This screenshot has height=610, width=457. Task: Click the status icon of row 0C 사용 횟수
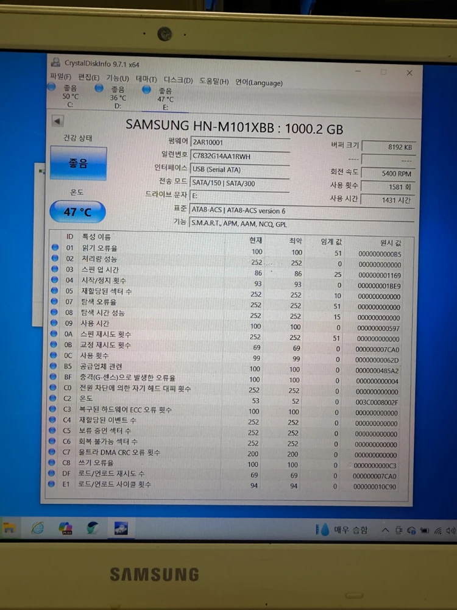tap(53, 355)
